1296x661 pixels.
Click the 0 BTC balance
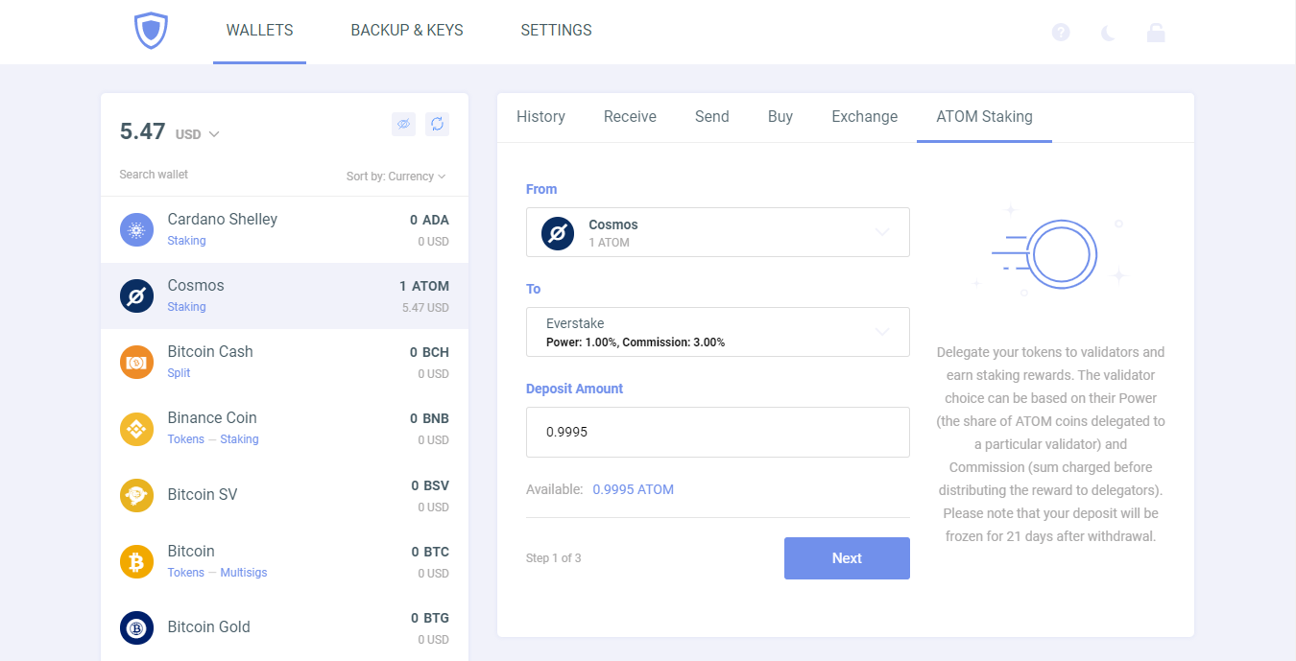coord(430,552)
